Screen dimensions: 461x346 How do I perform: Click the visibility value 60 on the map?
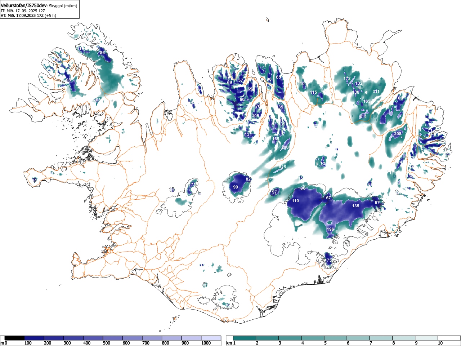point(242,99)
